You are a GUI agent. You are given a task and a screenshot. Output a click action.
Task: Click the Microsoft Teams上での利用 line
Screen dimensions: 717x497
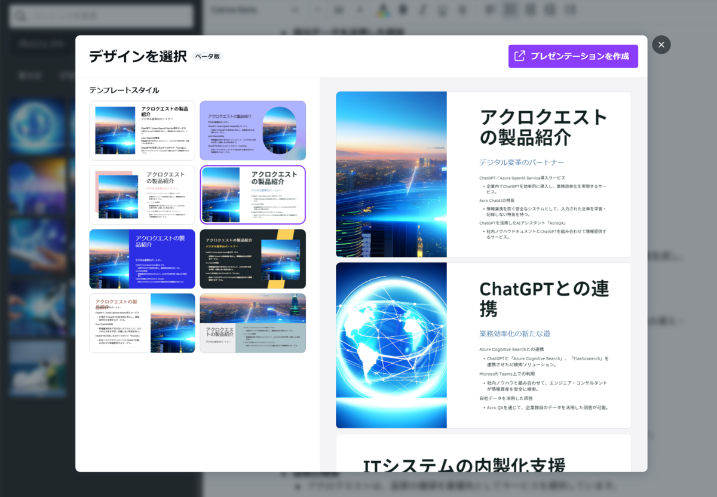[x=507, y=374]
